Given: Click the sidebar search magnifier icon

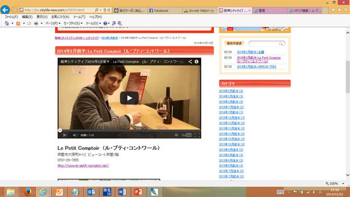Looking at the screenshot, I should [281, 44].
